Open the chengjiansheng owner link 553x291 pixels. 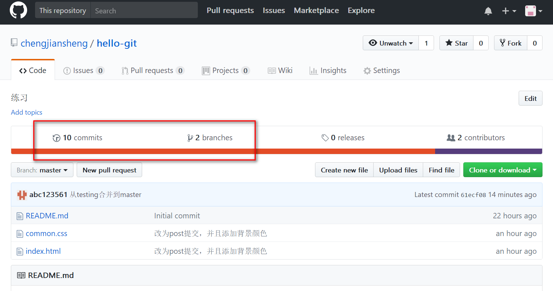(x=54, y=43)
